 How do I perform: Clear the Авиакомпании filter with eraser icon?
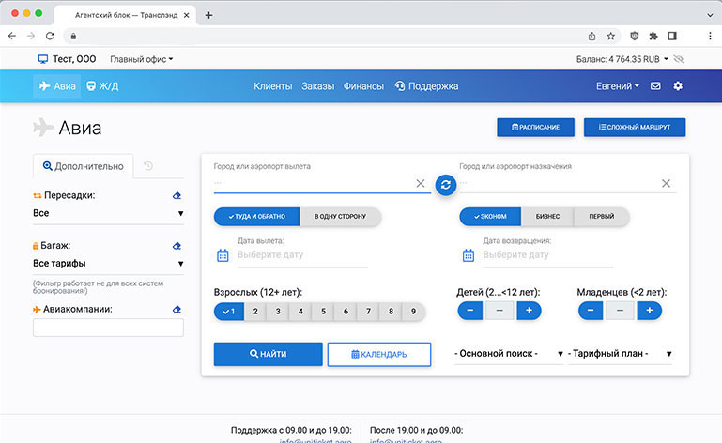tap(177, 310)
